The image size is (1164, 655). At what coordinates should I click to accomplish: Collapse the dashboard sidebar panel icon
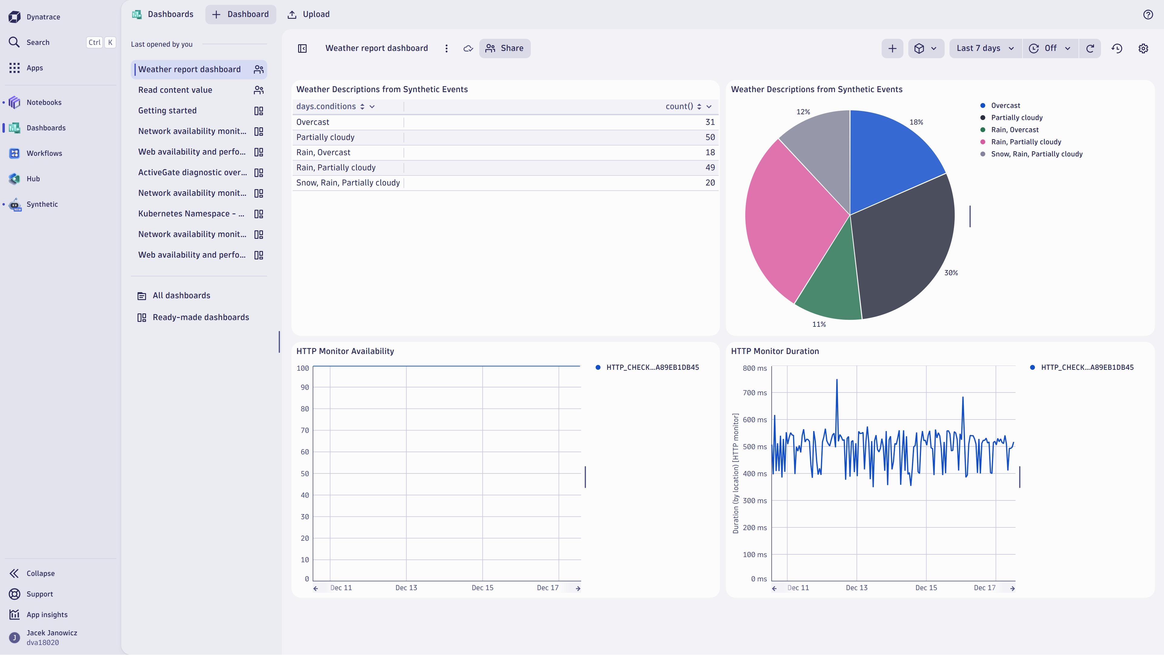point(302,48)
